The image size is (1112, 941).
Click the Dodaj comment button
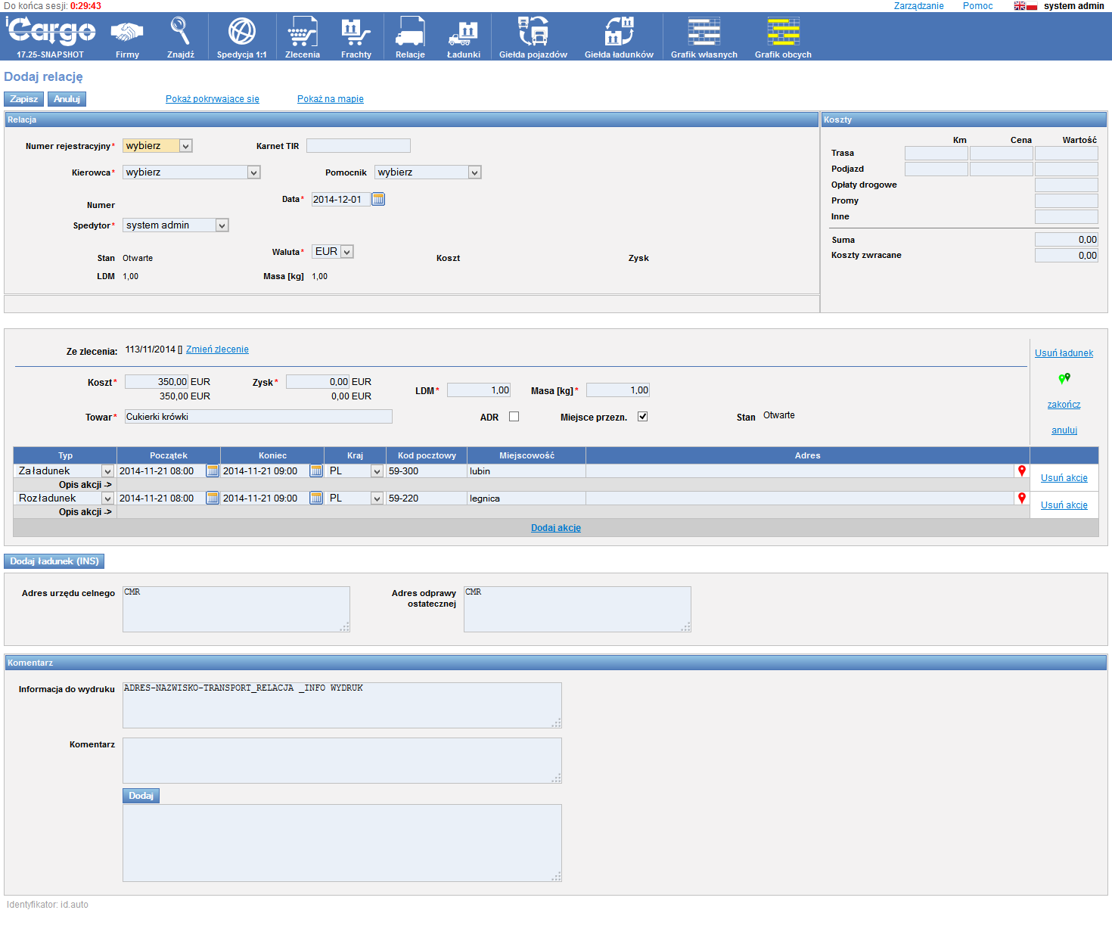[141, 796]
